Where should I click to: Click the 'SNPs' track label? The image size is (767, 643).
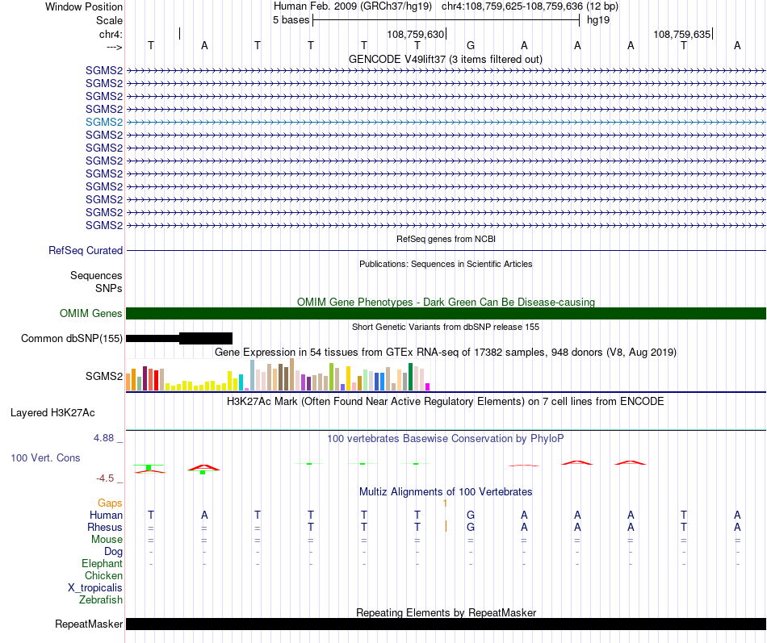(109, 288)
